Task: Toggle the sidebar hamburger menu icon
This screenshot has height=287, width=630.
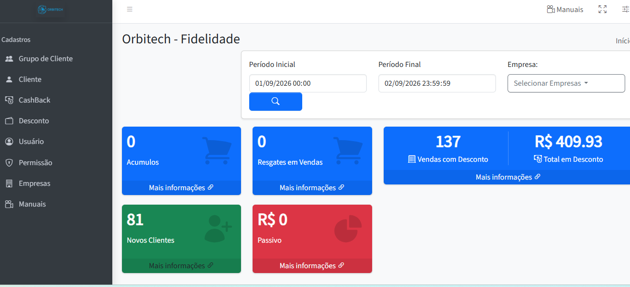Action: [130, 9]
